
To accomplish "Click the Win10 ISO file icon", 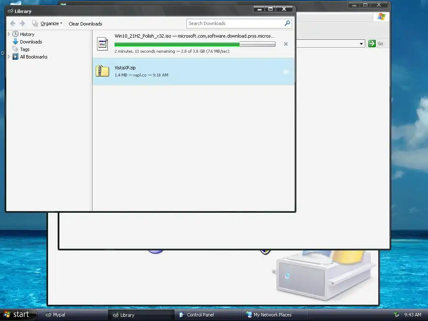I will click(x=102, y=44).
